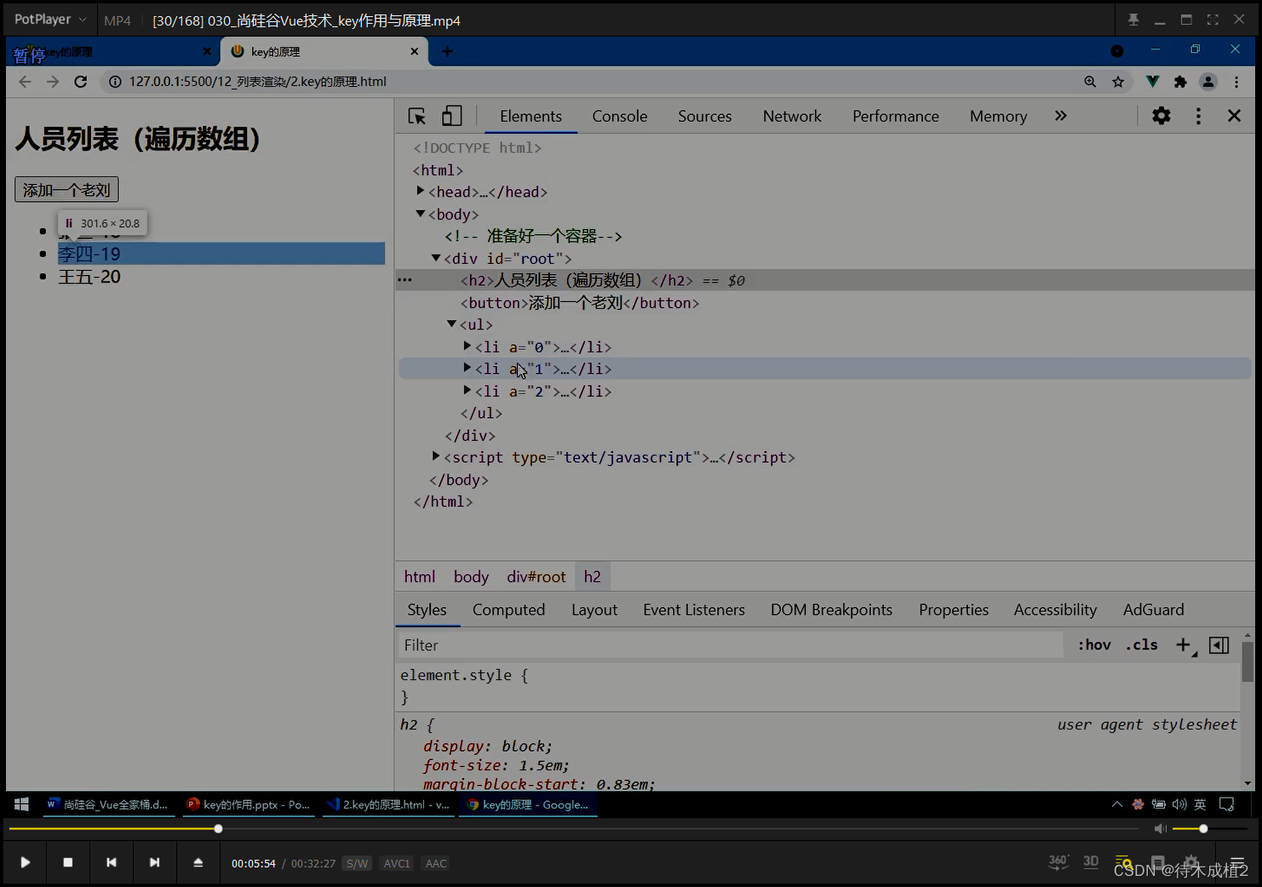Open a new browser tab
Viewport: 1262px width, 887px height.
coord(447,51)
